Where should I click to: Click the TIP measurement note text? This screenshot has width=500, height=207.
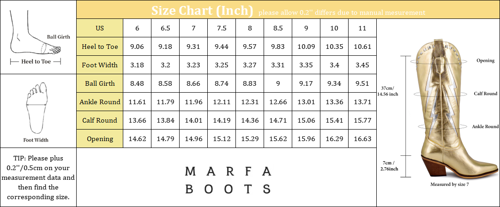(38, 177)
